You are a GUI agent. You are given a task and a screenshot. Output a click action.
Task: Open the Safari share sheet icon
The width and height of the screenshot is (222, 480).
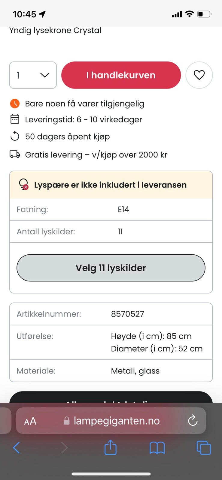110,447
